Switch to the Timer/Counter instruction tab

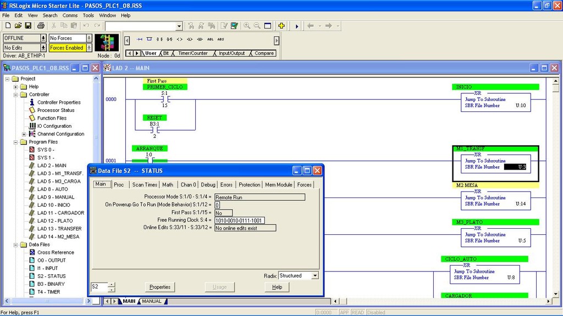tap(192, 53)
